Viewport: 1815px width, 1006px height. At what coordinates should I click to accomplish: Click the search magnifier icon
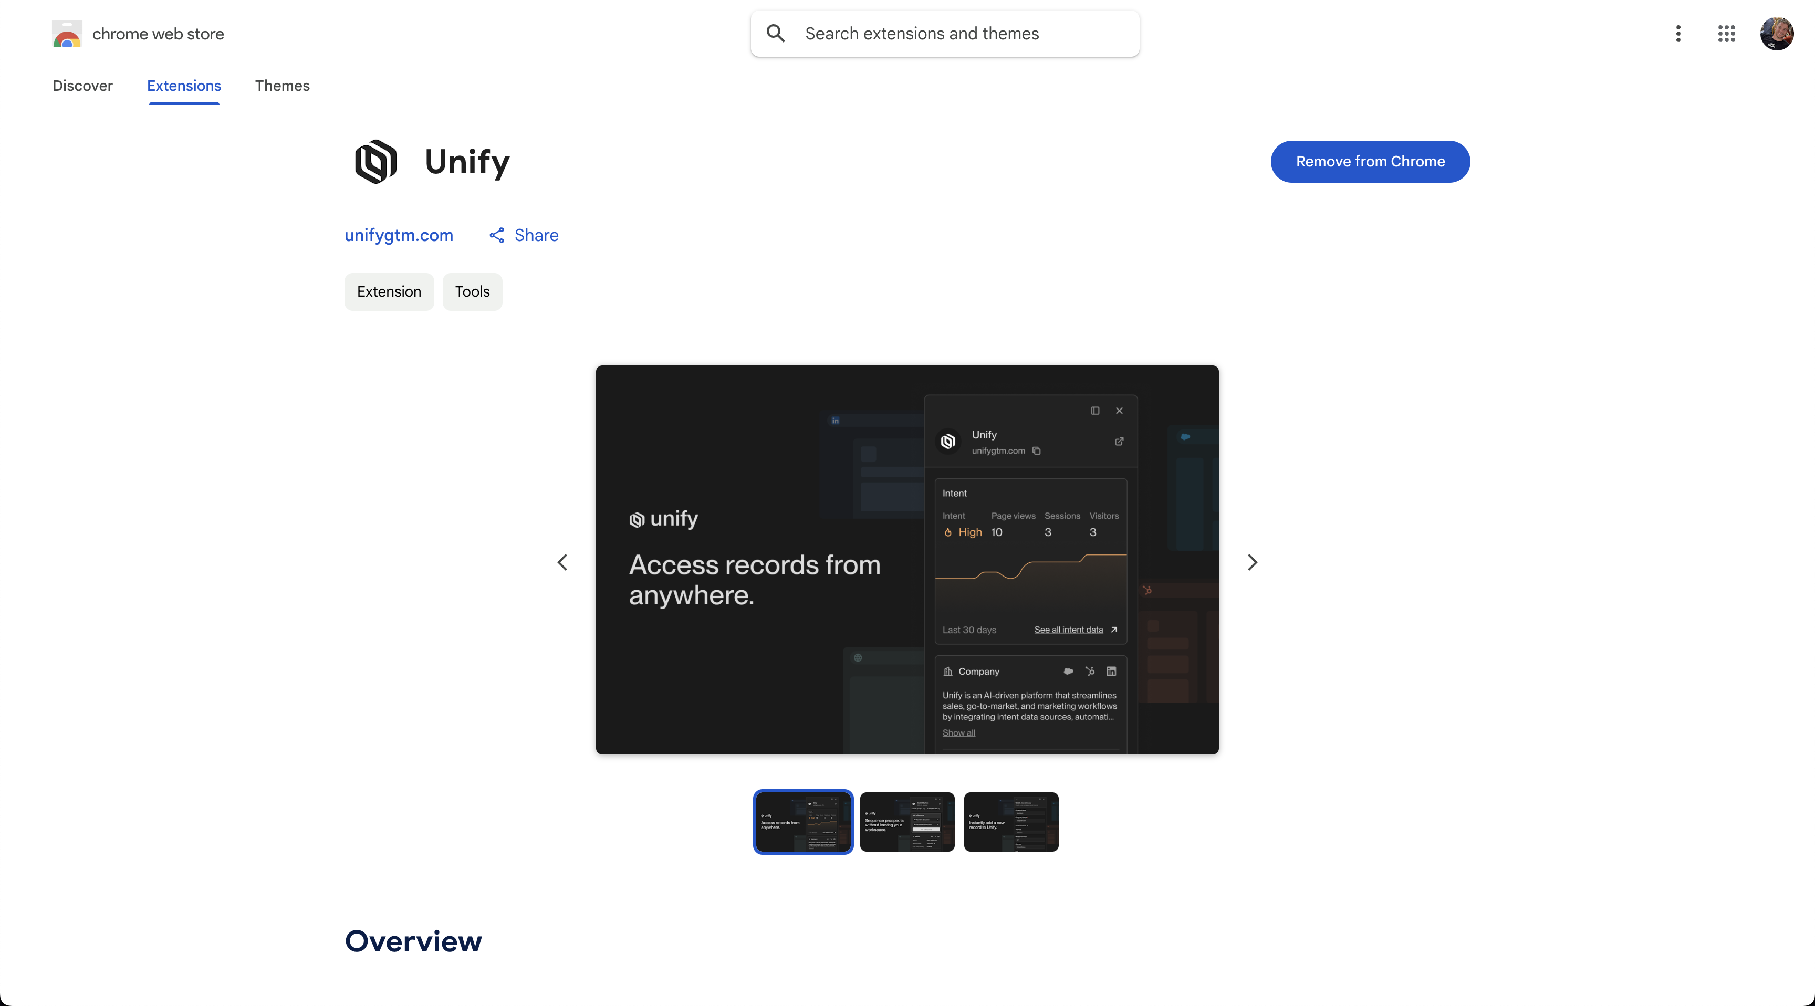pos(776,34)
